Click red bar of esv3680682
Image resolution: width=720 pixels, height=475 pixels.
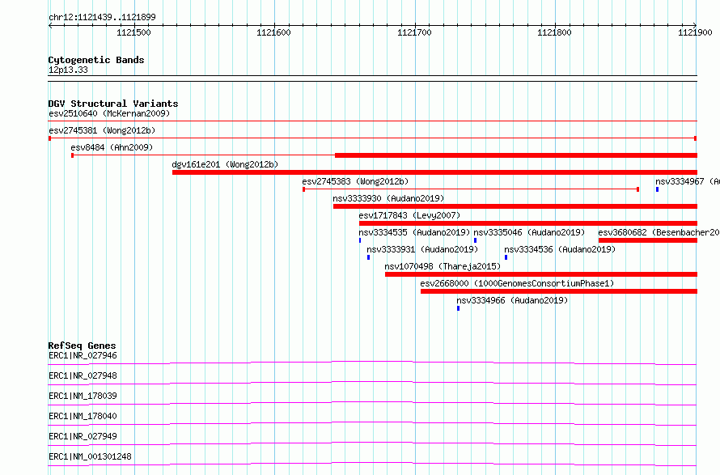648,240
